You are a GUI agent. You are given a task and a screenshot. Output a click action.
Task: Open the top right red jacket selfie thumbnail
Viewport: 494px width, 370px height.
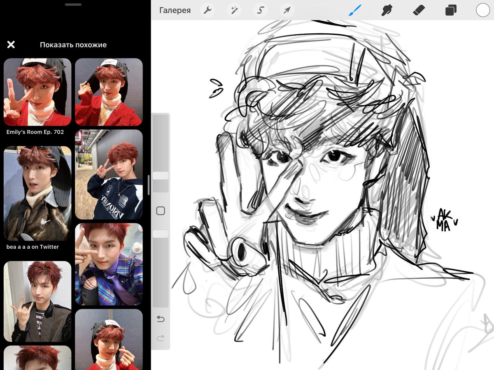(x=109, y=92)
